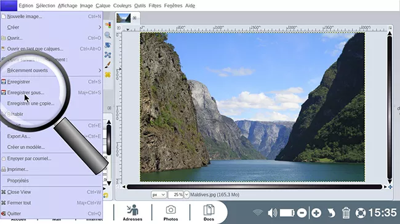The image size is (400, 224).
Task: Click the plus zoom-in taskbar button
Action: tap(316, 213)
